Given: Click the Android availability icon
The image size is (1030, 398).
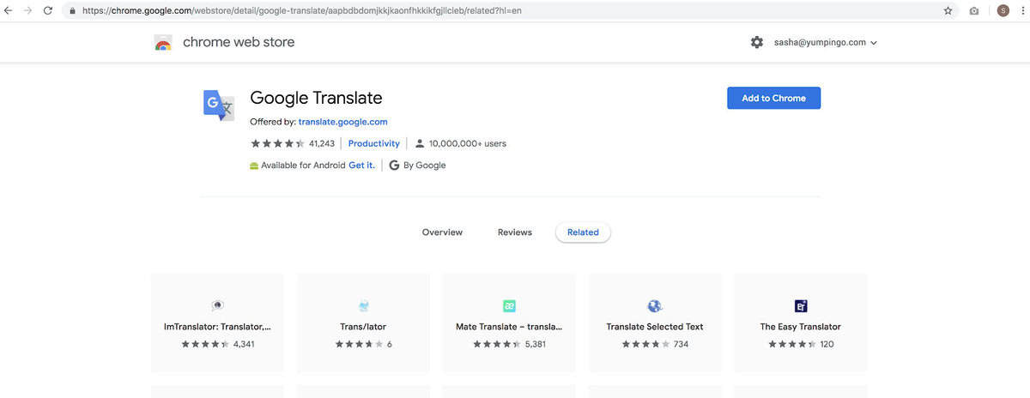Looking at the screenshot, I should (254, 166).
